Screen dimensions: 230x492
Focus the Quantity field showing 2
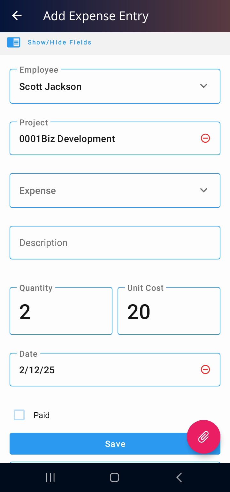click(61, 311)
